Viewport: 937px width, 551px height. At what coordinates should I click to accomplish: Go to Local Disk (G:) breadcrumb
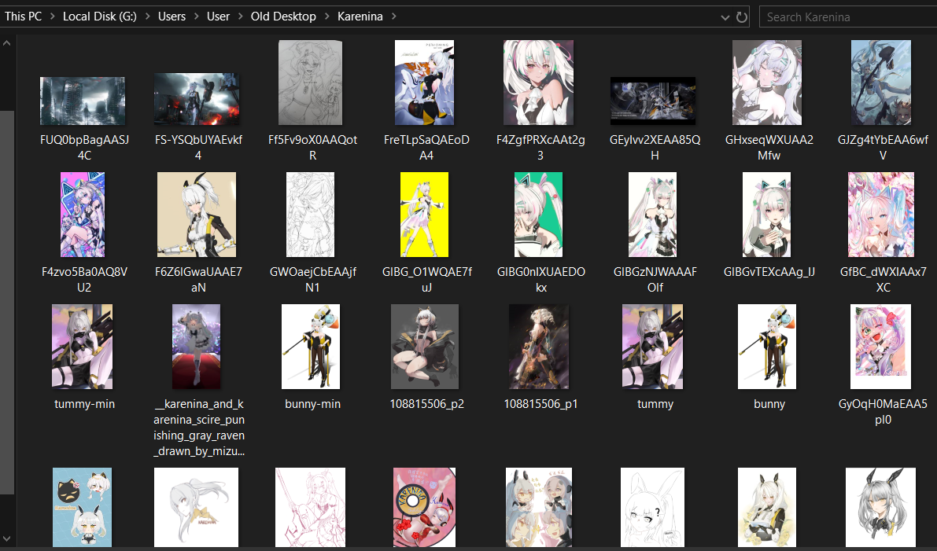(x=100, y=17)
